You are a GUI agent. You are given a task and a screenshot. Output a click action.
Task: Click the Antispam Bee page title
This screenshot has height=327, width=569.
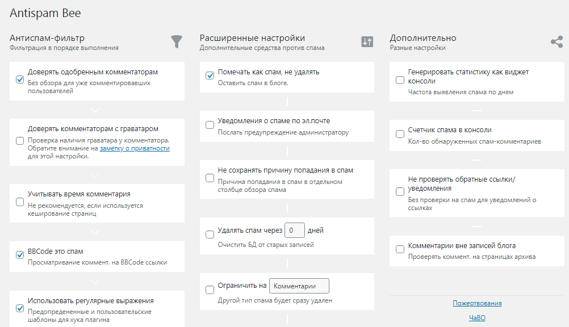point(45,13)
